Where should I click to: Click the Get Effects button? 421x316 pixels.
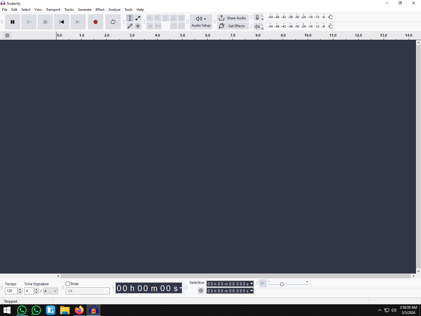click(x=233, y=26)
